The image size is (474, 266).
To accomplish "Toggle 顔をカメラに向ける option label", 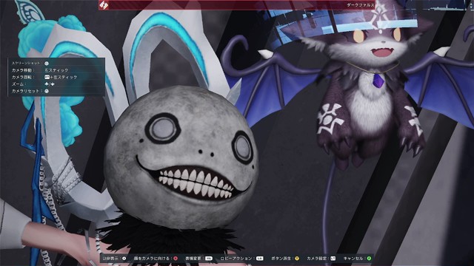I will (153, 259).
